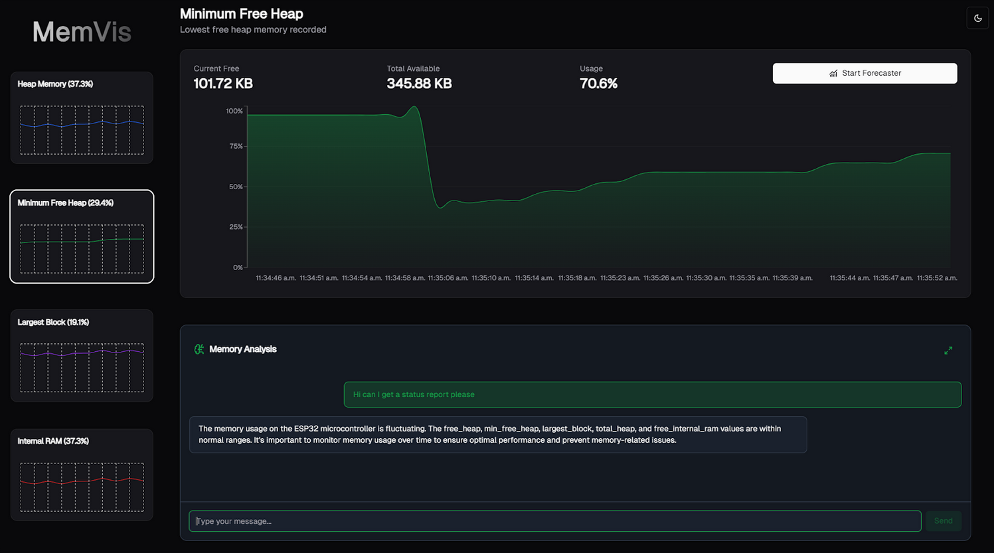Click the Memory Analysis stethoscope icon
The image size is (994, 553).
coord(199,349)
